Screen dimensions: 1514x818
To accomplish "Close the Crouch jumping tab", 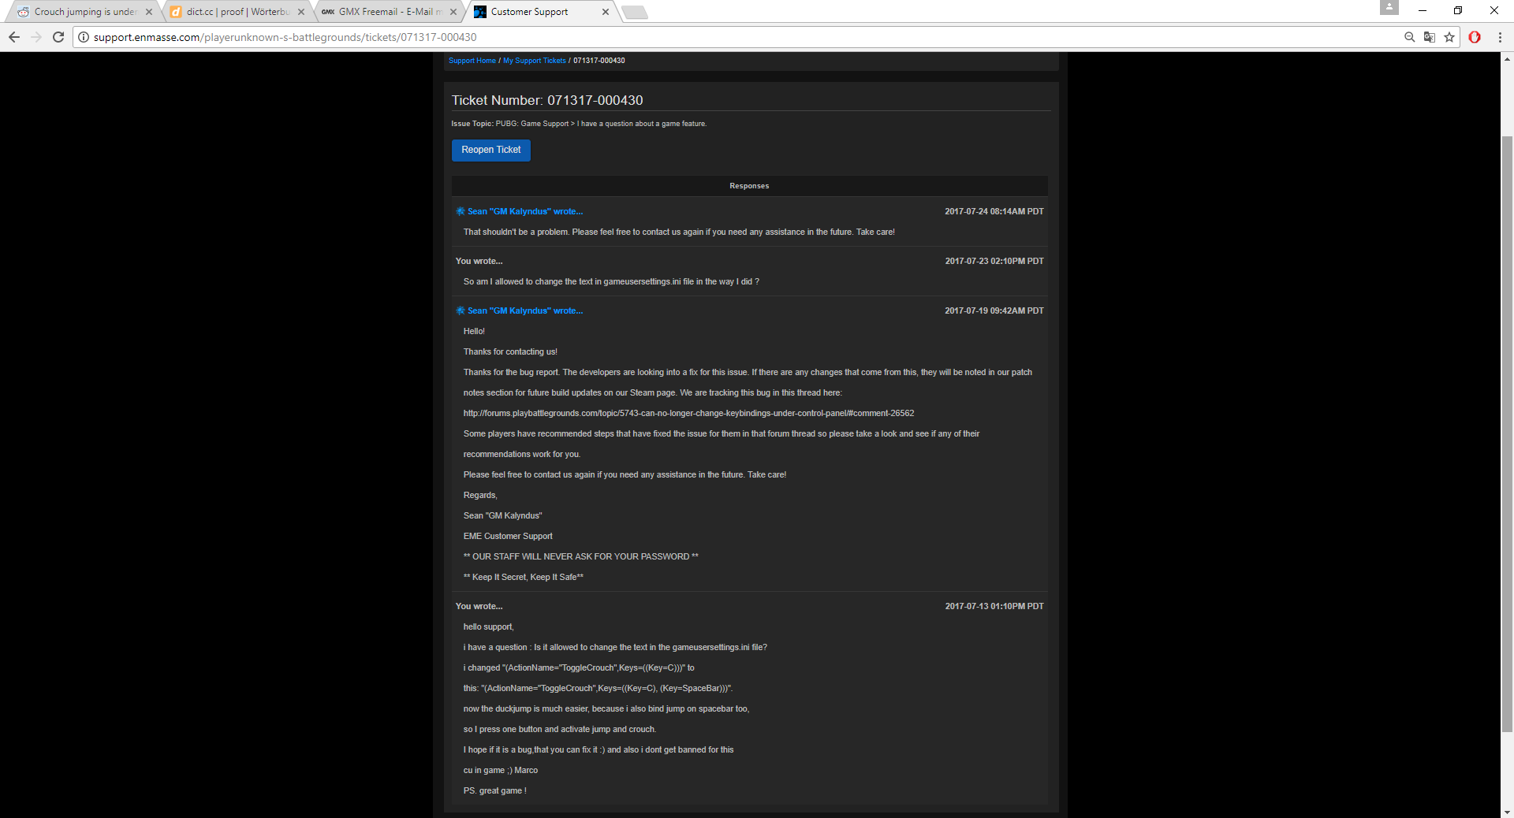I will [x=149, y=12].
